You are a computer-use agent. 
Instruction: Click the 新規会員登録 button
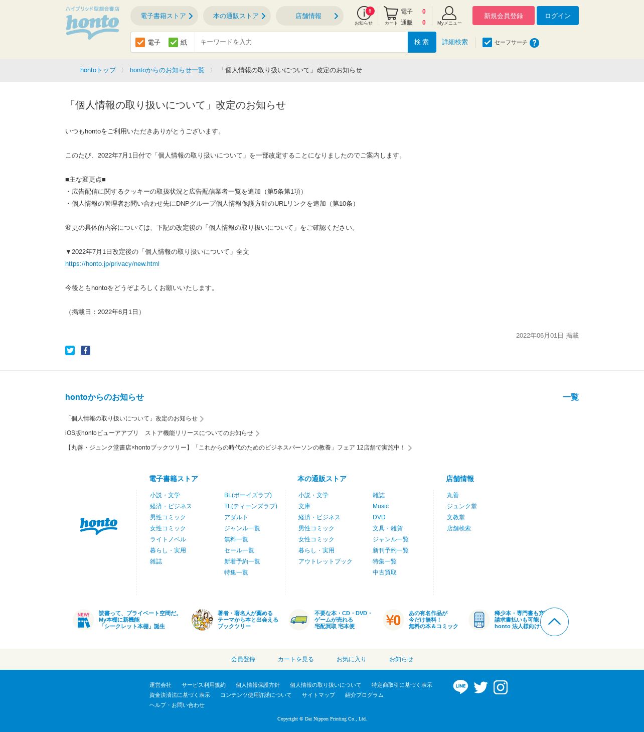pos(504,16)
